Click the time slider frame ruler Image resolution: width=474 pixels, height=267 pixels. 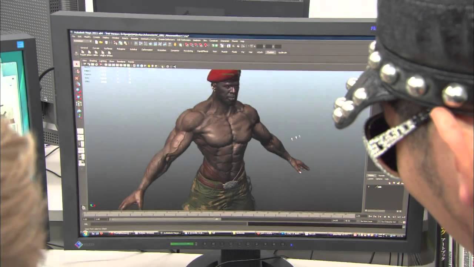(x=220, y=214)
